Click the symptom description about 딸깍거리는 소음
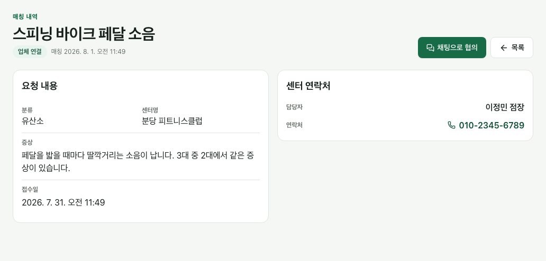The image size is (546, 261). [x=138, y=162]
